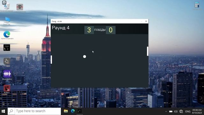
Task: Open the red robot-arm desktop icon
Action: pos(7,88)
